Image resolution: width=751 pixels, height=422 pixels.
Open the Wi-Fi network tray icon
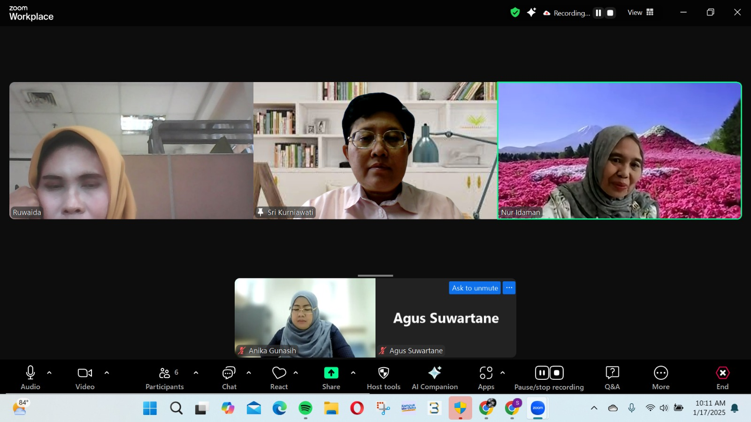(650, 408)
